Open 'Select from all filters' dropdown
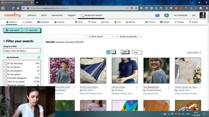Screen dimensions: 209x117 point(22,51)
